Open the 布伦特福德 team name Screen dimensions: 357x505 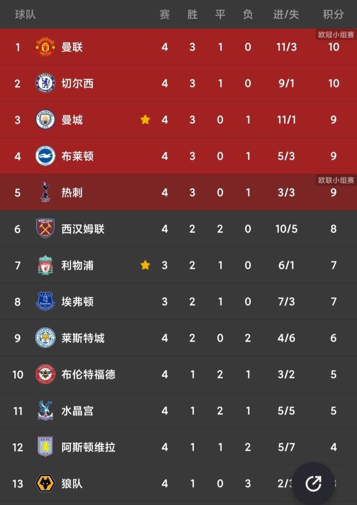(x=88, y=374)
